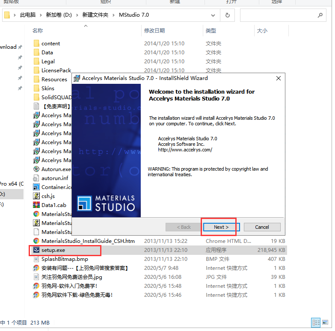Click the 应用程序 type cell of setup.exe
This screenshot has height=331, width=335.
[x=216, y=250]
